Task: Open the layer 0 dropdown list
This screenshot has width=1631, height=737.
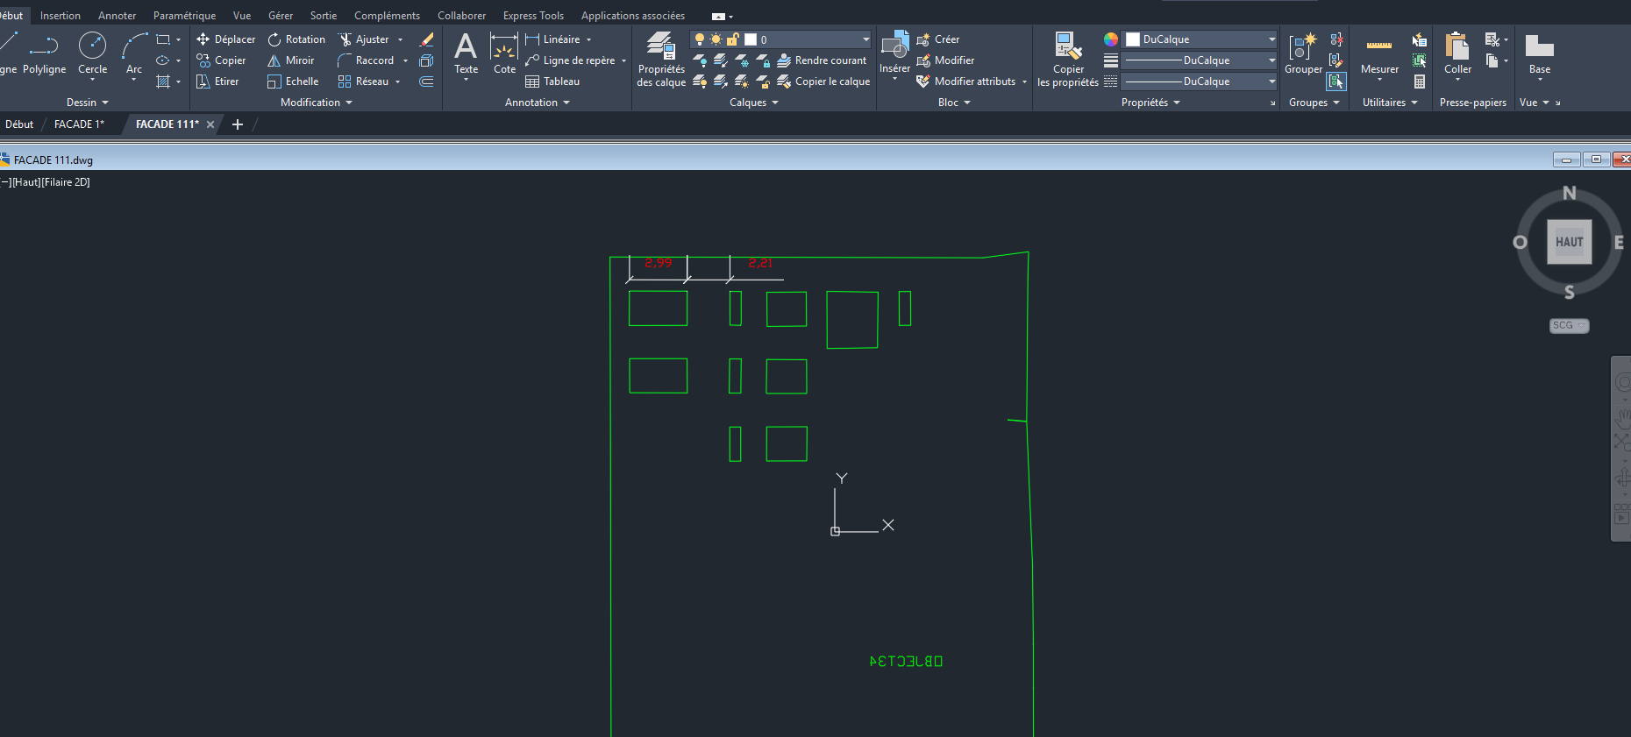Action: tap(865, 39)
